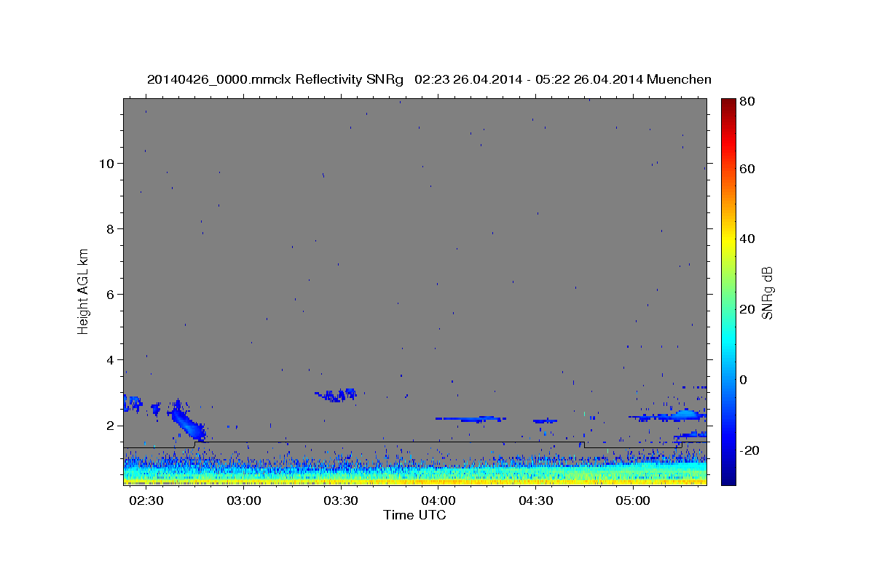Click the 'Height AGL km' y-axis label

tap(84, 291)
